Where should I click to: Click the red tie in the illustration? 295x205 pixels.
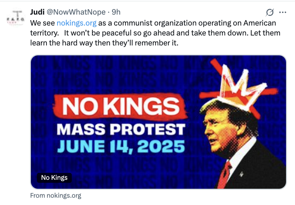tap(224, 174)
